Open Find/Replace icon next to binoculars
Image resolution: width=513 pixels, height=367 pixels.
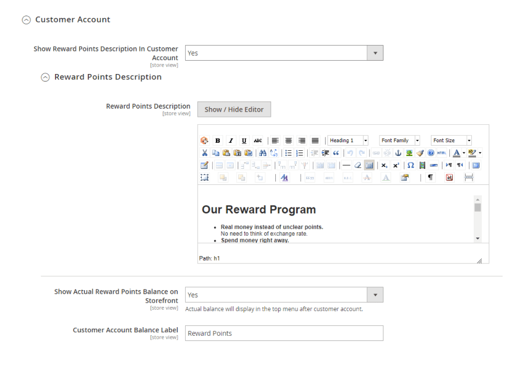click(x=274, y=153)
